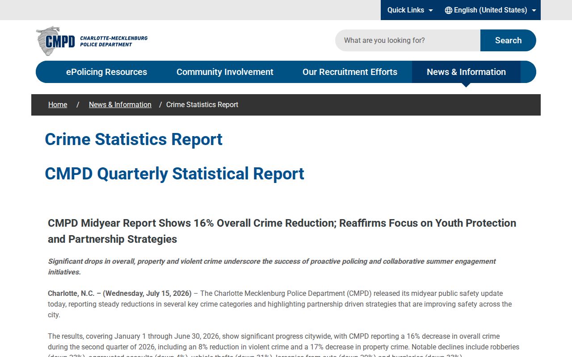Go to Home in the breadcrumb

pyautogui.click(x=58, y=104)
